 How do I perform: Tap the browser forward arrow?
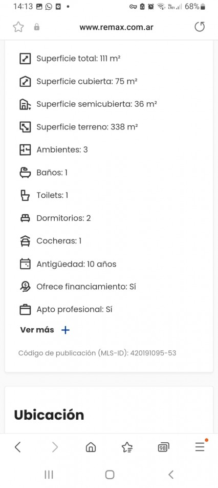click(55, 447)
